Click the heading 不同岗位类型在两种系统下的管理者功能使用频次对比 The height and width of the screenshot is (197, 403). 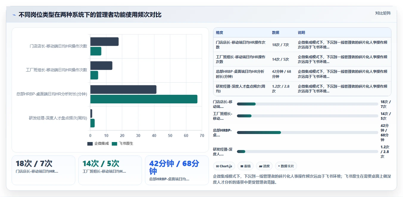(90, 15)
